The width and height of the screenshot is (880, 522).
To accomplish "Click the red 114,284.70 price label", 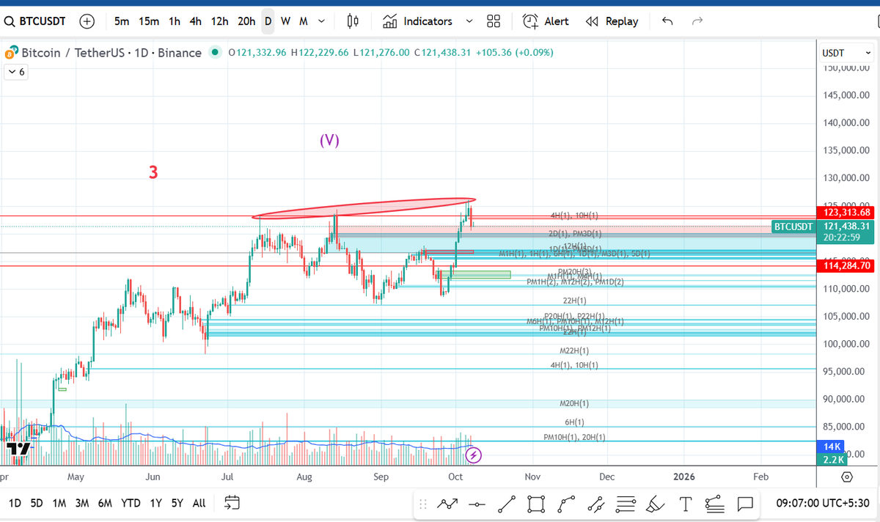I will [844, 265].
